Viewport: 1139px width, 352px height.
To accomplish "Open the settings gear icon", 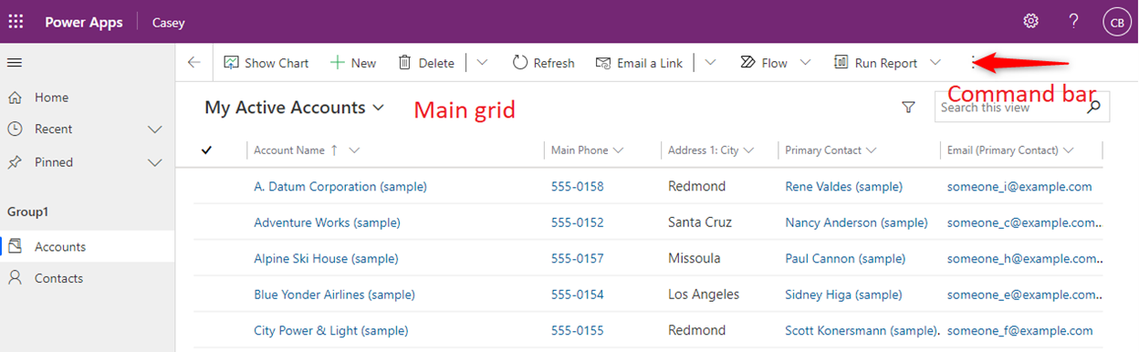I will coord(1030,21).
